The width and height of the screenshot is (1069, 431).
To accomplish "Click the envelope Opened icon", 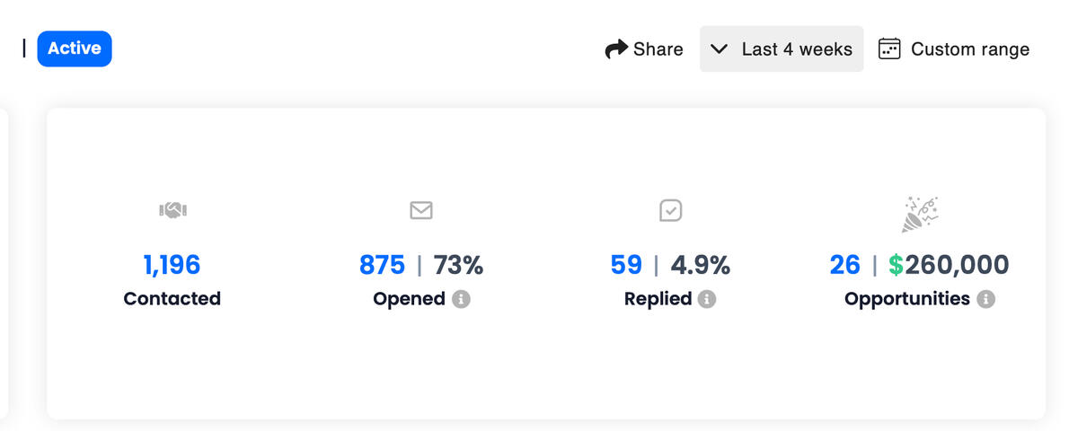I will click(x=421, y=210).
